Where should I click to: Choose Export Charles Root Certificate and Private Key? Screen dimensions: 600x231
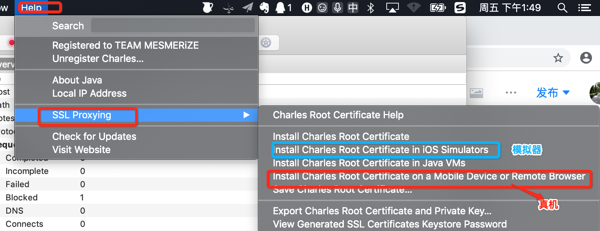pos(382,211)
